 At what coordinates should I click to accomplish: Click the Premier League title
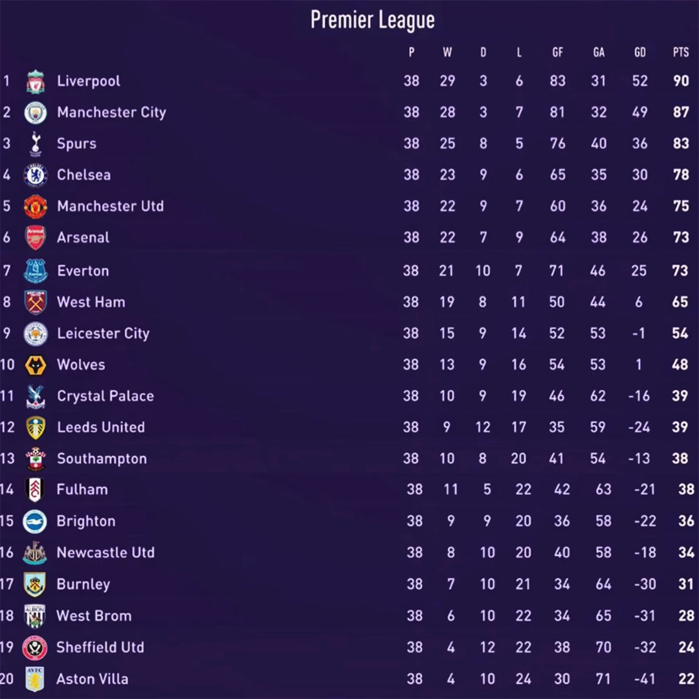(373, 20)
